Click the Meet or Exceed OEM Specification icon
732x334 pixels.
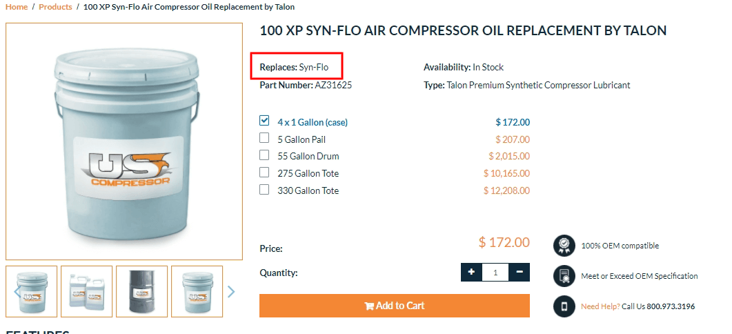click(x=564, y=276)
